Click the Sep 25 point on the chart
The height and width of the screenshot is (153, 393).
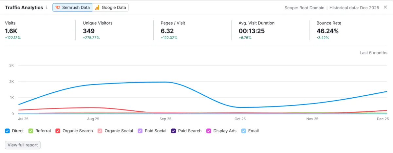[166, 82]
